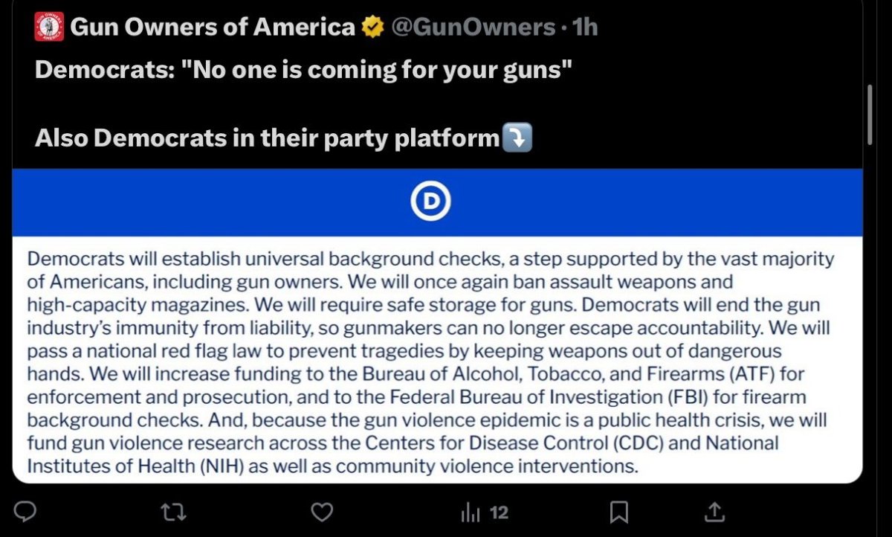892x537 pixels.
Task: Click the down-right arrow emoji
Action: (x=517, y=138)
